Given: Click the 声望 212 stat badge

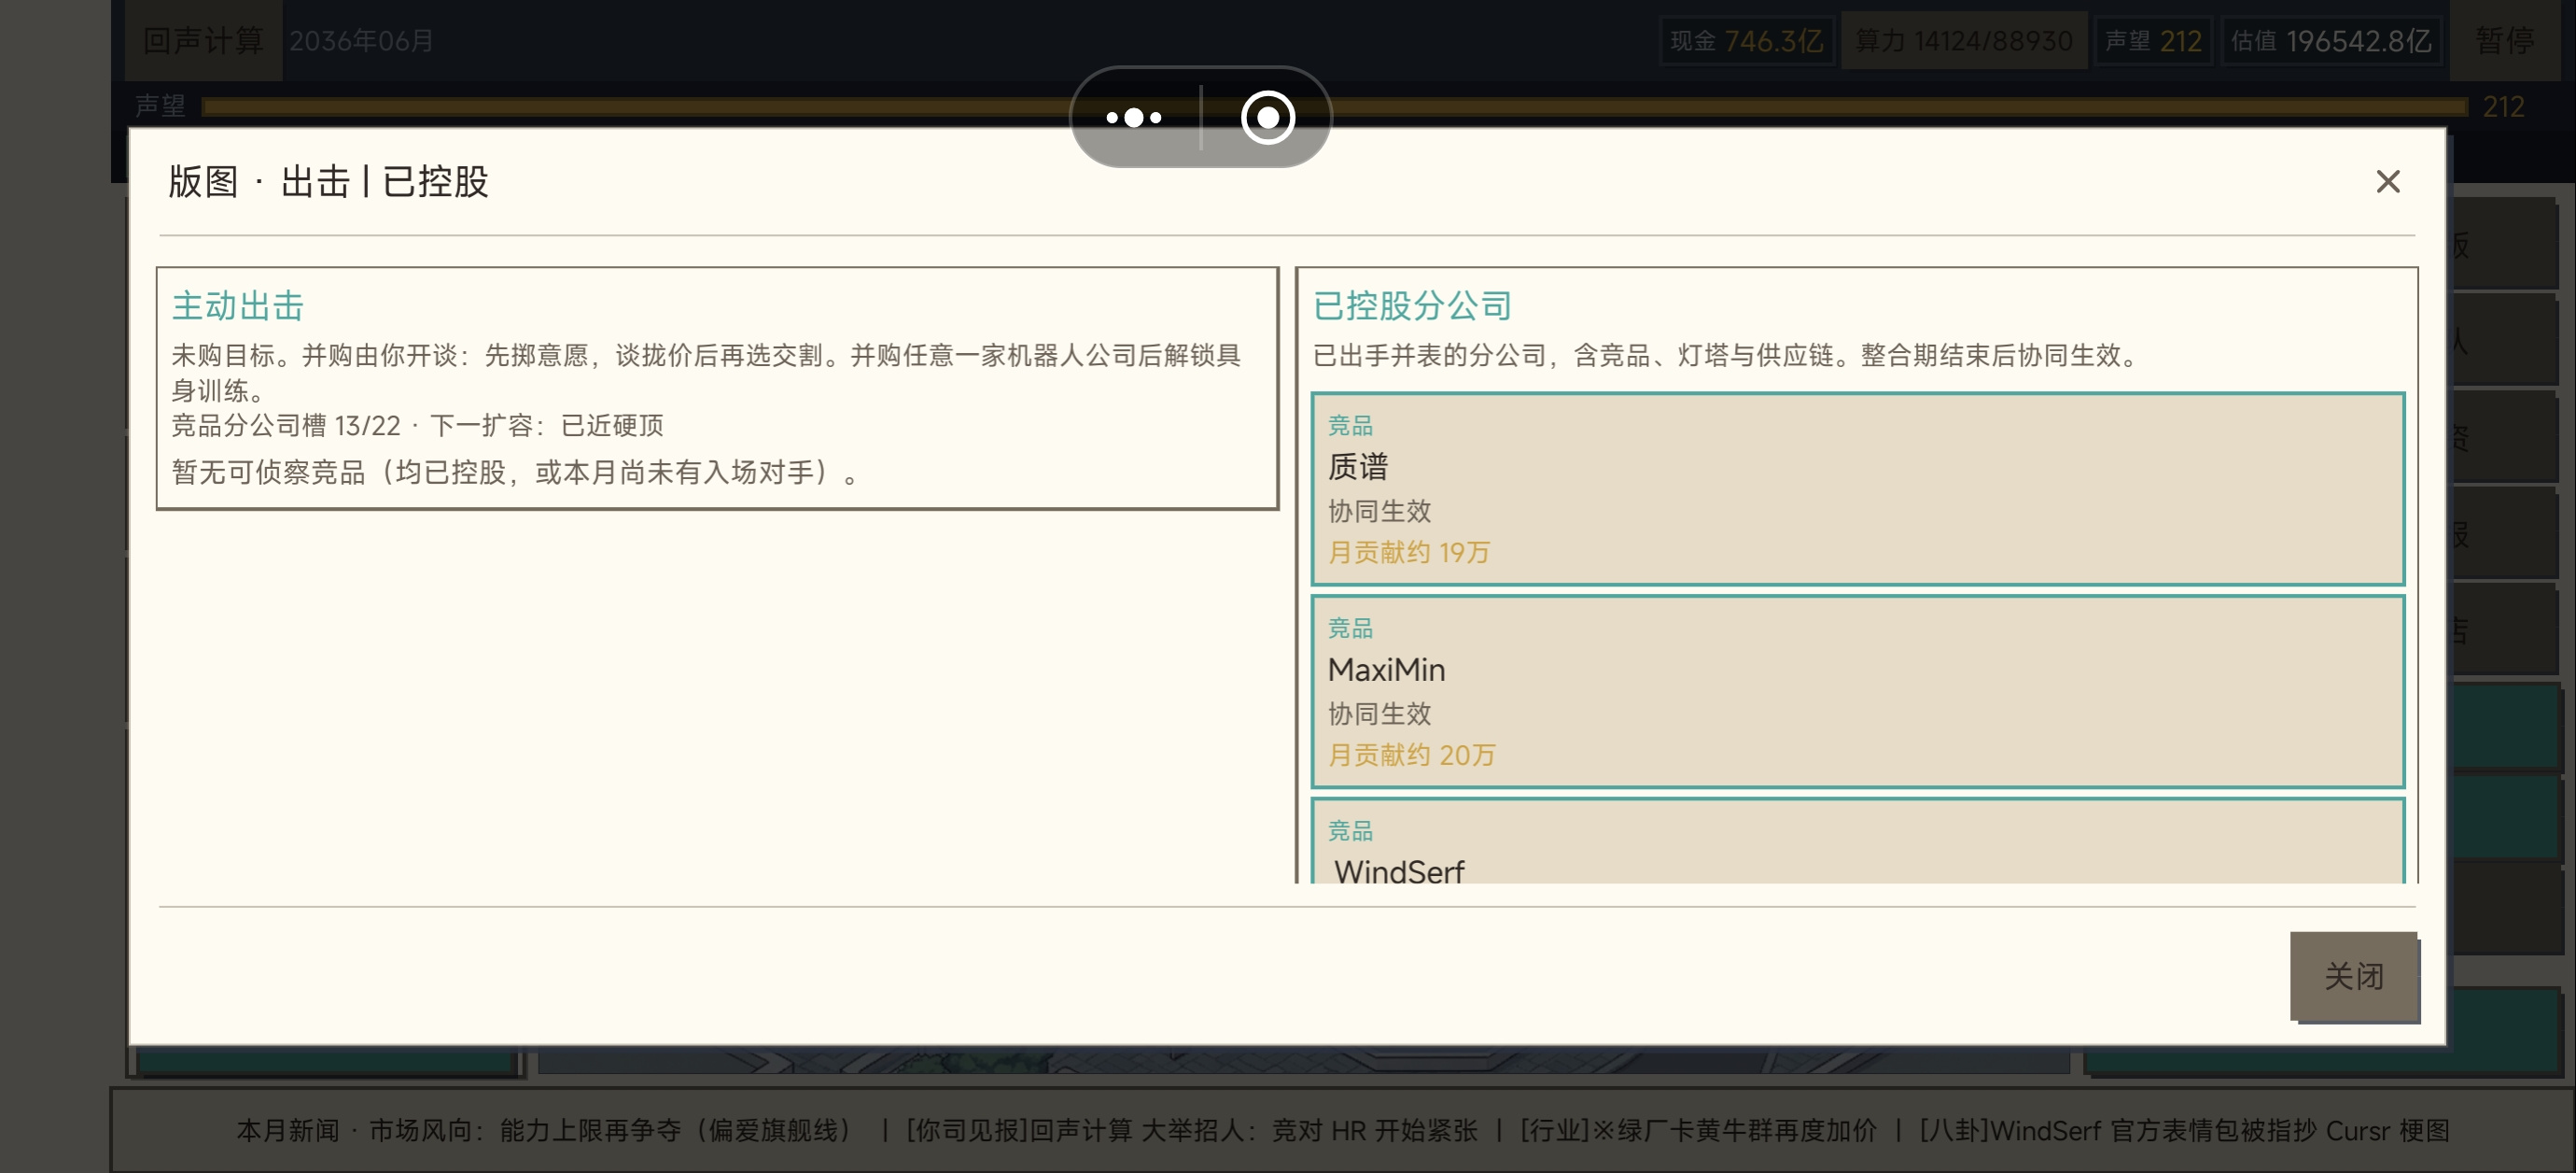Looking at the screenshot, I should 2152,40.
